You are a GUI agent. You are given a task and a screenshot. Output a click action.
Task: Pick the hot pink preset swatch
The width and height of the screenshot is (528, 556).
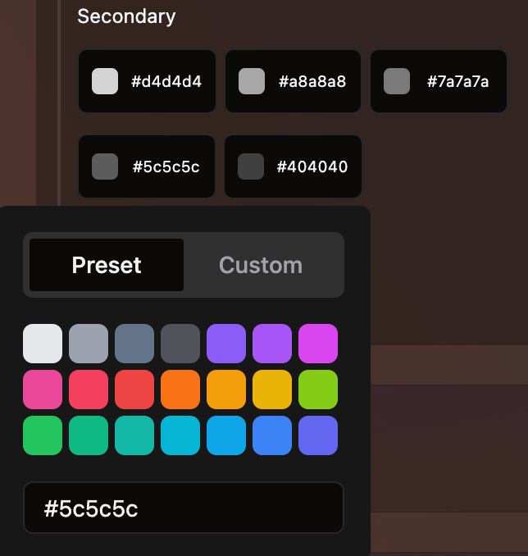(x=43, y=390)
